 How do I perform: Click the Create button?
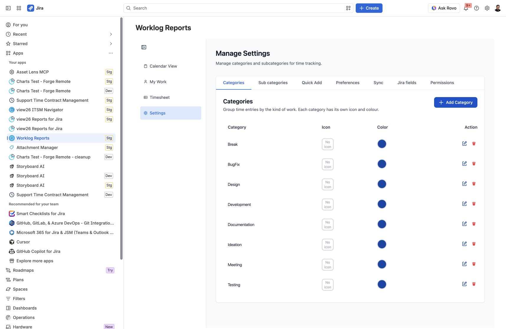(369, 8)
